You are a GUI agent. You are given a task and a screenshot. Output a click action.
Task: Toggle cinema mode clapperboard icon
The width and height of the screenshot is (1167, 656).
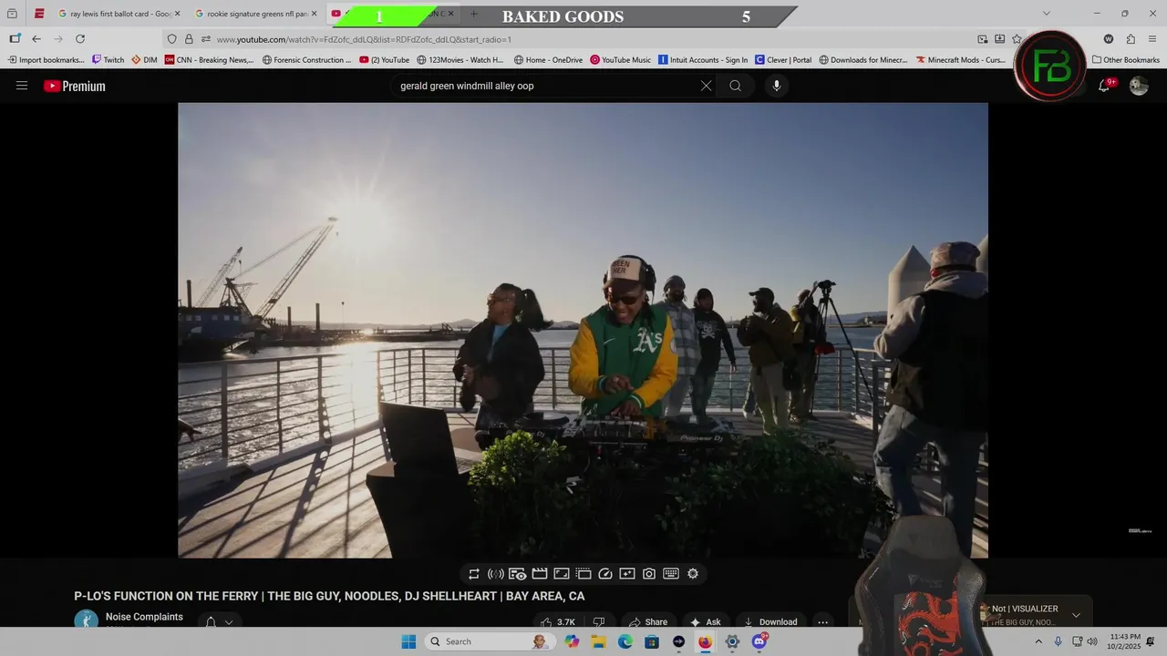(540, 574)
